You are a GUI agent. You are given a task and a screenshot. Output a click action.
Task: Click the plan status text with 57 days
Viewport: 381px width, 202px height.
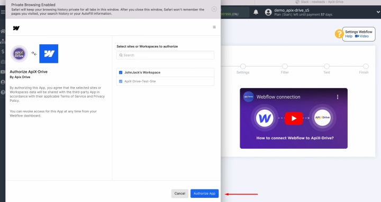coord(303,15)
